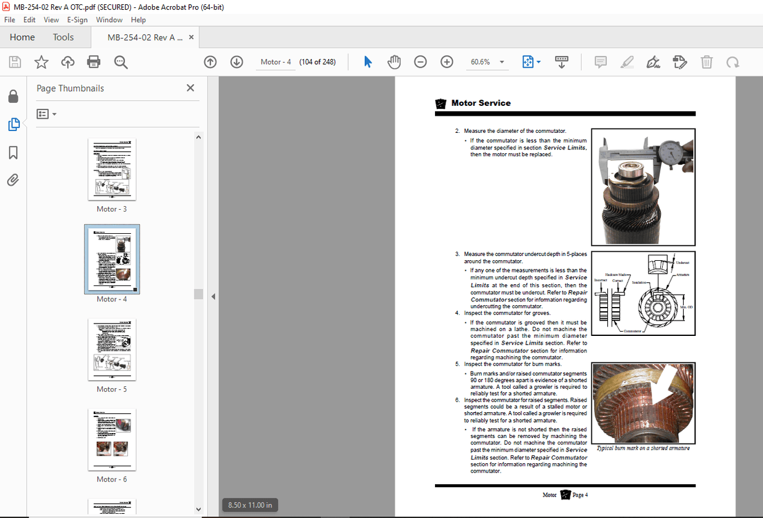Viewport: 763px width, 518px height.
Task: Open the Attachments paperclip panel
Action: click(x=13, y=180)
